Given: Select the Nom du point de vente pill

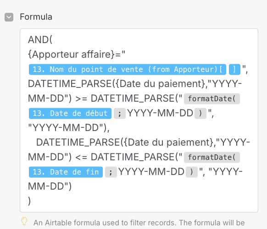Looking at the screenshot, I should pyautogui.click(x=128, y=69).
